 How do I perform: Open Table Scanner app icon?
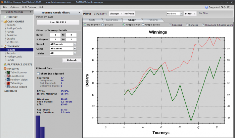click(x=8, y=73)
